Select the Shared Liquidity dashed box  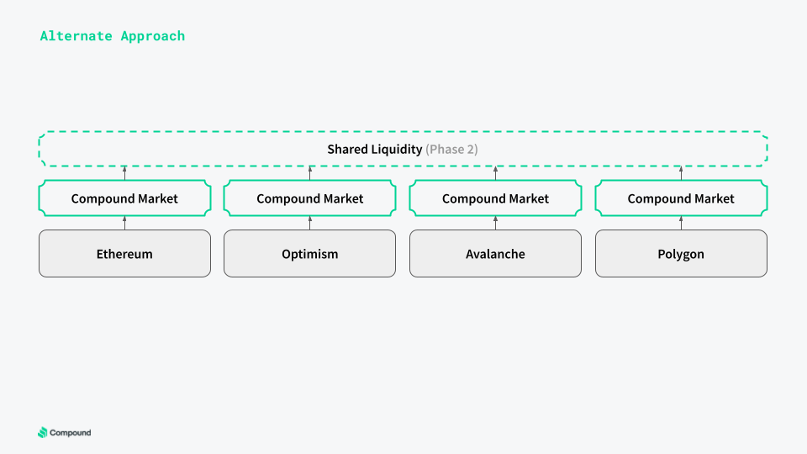coord(403,149)
